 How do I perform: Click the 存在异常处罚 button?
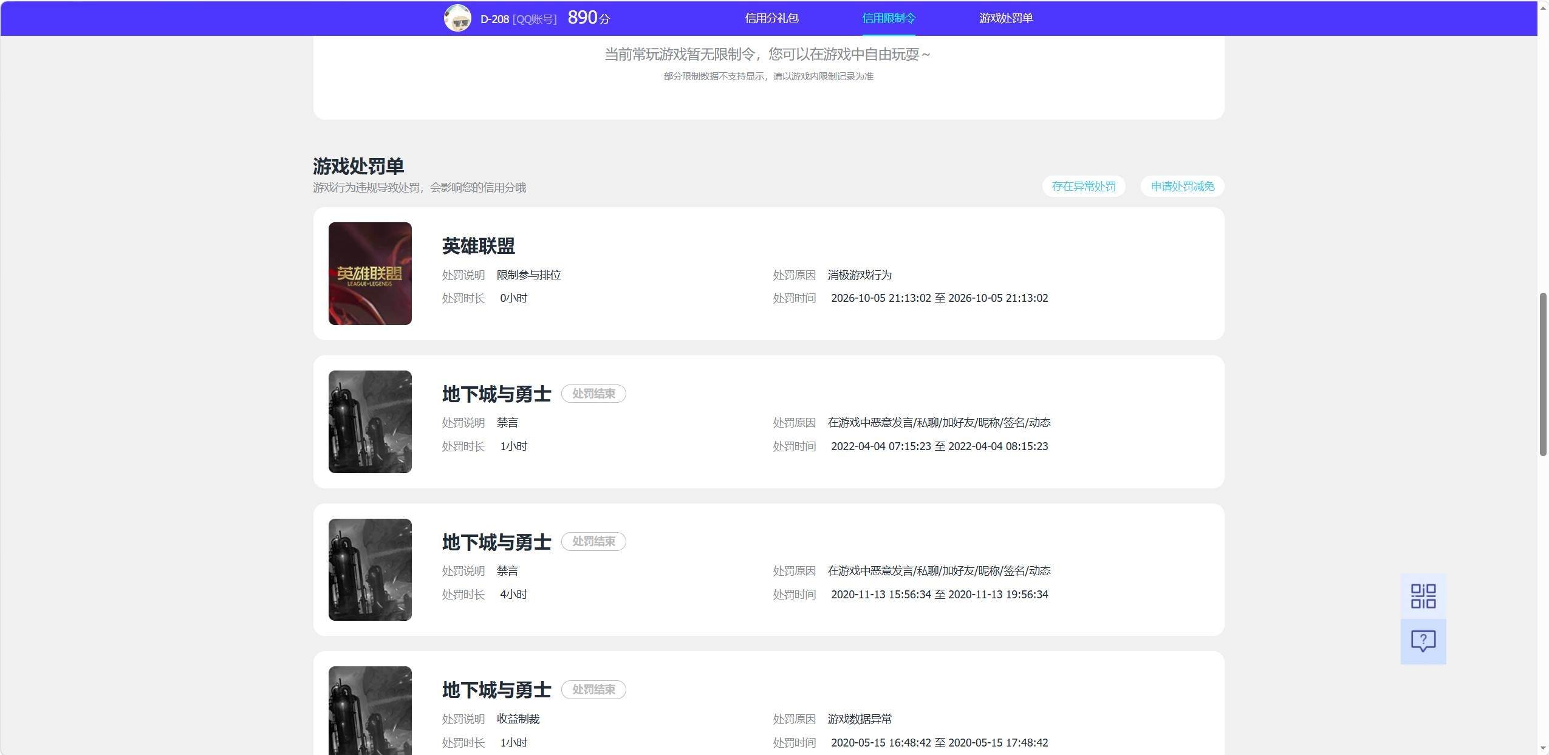point(1084,186)
